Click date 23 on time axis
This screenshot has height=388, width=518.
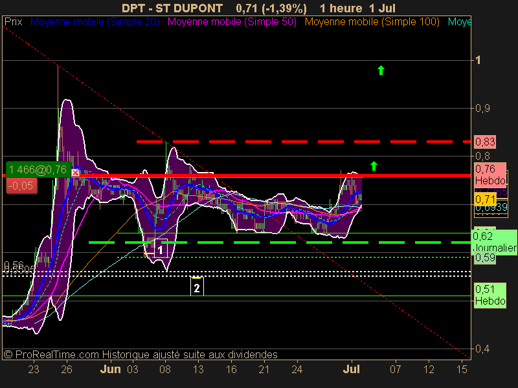[34, 369]
